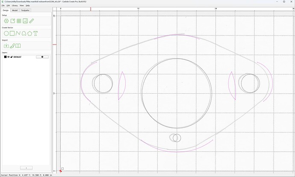Screen dimensions: 295x177
Task: Select the Circle vector tool
Action: pyautogui.click(x=6, y=33)
